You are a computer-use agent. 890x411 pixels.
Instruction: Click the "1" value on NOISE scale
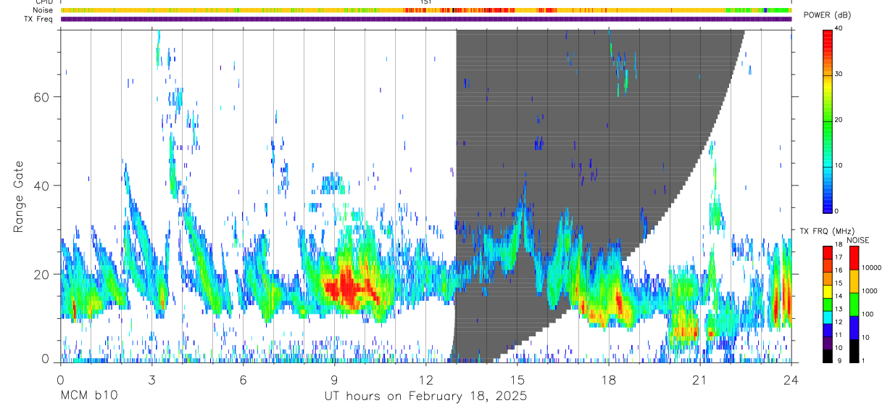point(862,360)
